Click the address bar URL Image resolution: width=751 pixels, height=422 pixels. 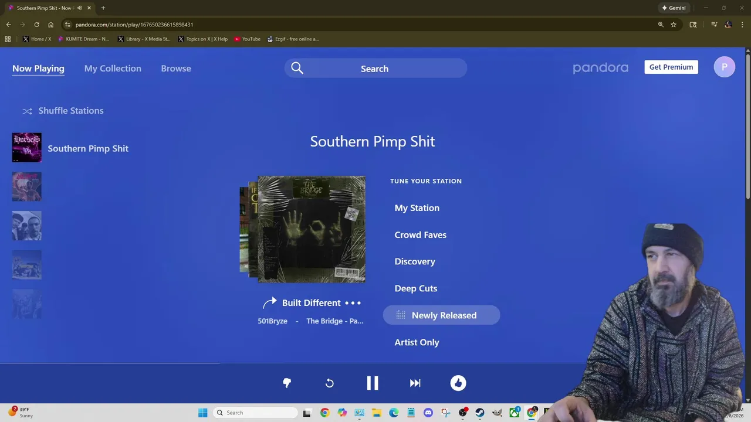134,25
